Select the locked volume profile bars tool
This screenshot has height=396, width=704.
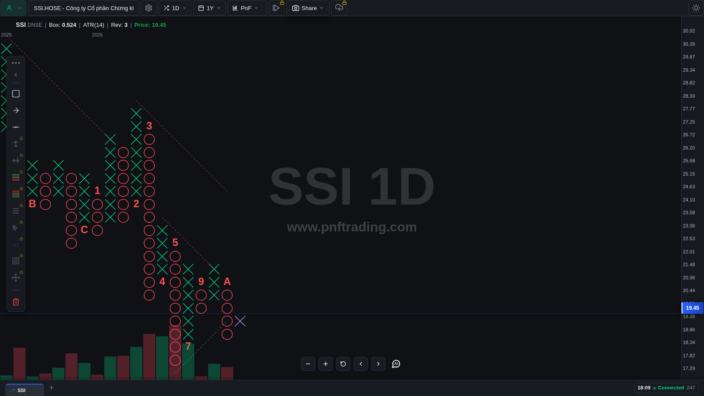click(x=16, y=227)
